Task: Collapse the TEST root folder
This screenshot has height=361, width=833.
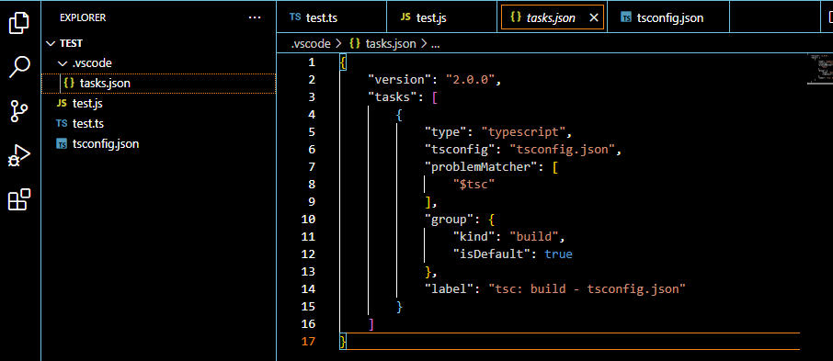Action: 51,43
